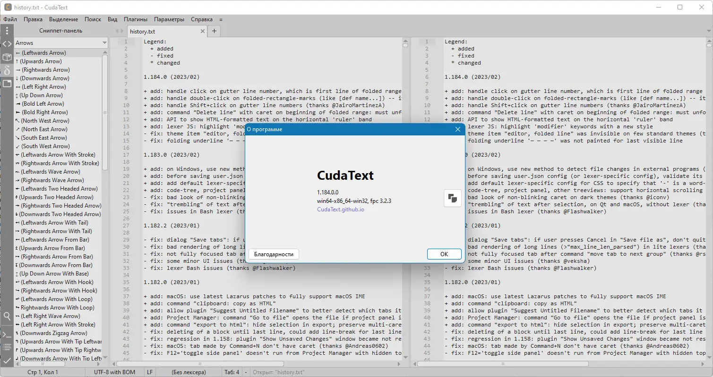The image size is (713, 377).
Task: Confirm the dialog with OK
Action: coord(444,254)
